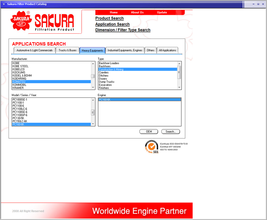Viewport: 267px width, 220px height.
Task: Open the Industrial Equipments, Engines tab
Action: (x=125, y=50)
